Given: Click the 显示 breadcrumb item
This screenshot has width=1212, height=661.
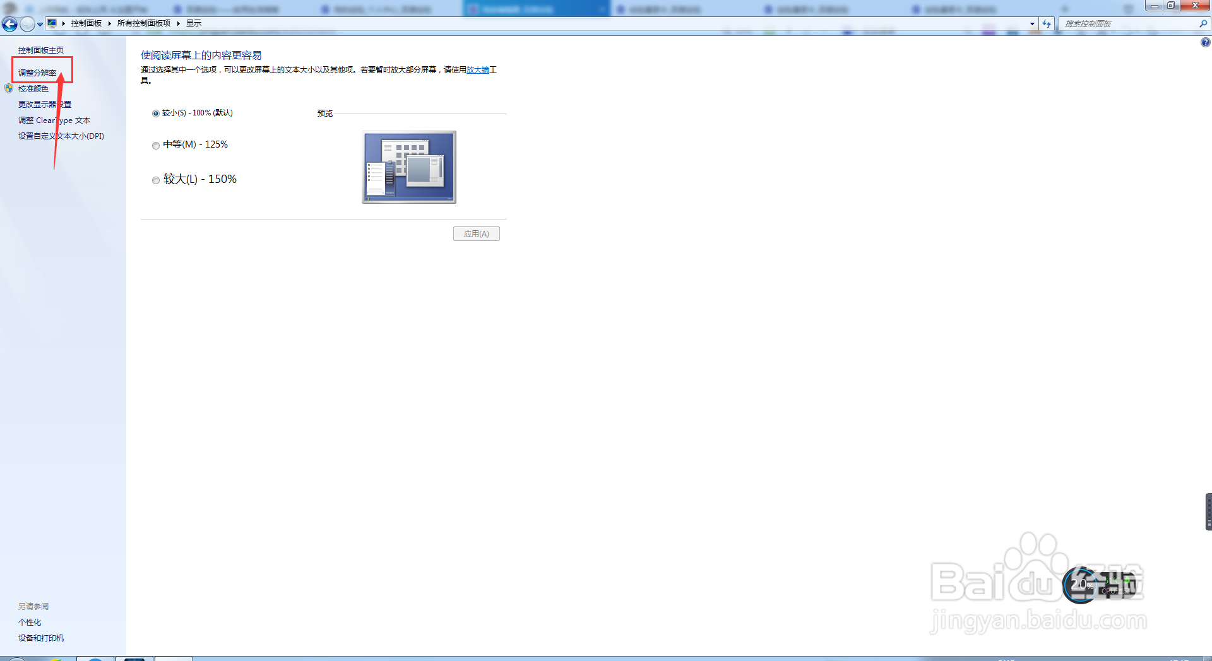Looking at the screenshot, I should click(x=194, y=23).
